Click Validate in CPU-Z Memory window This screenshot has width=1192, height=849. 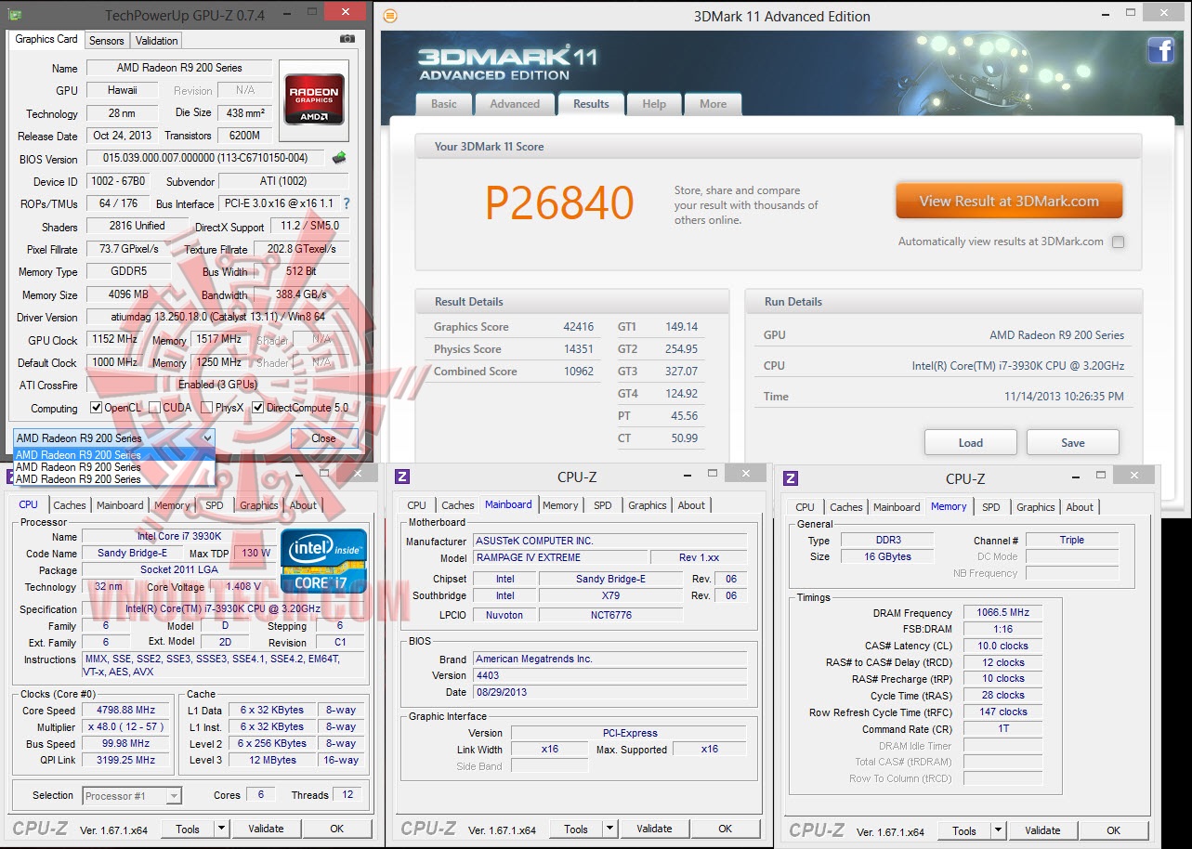(x=1042, y=830)
